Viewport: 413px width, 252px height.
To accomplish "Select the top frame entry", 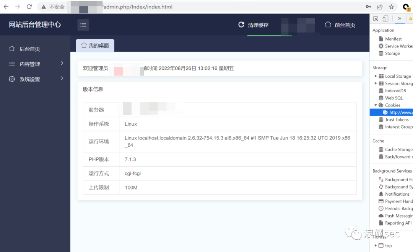I will [x=388, y=245].
